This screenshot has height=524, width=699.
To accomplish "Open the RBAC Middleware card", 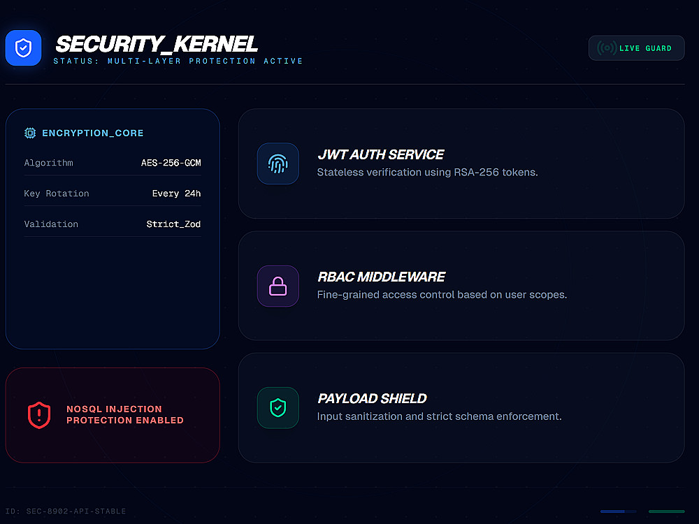I will tap(461, 286).
